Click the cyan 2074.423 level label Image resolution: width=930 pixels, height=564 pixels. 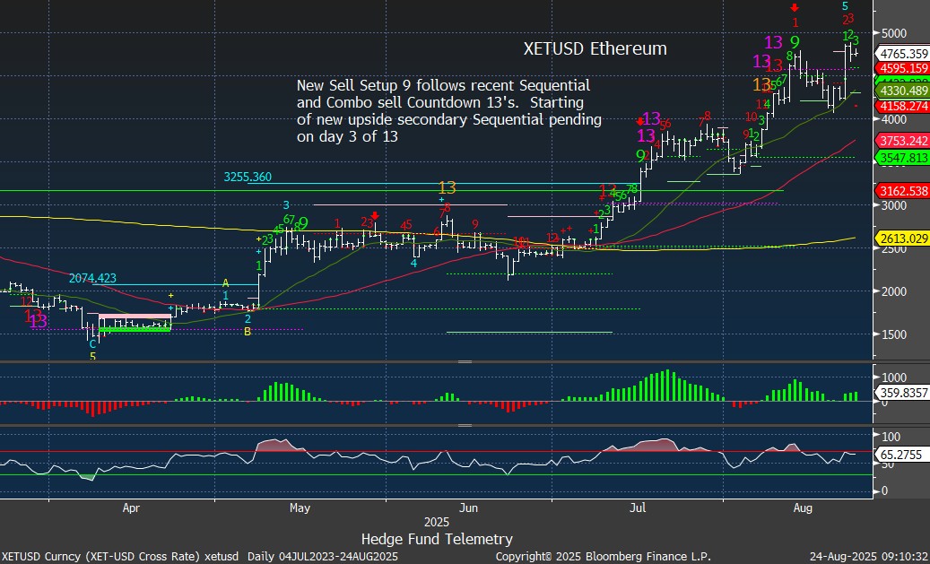pyautogui.click(x=92, y=278)
